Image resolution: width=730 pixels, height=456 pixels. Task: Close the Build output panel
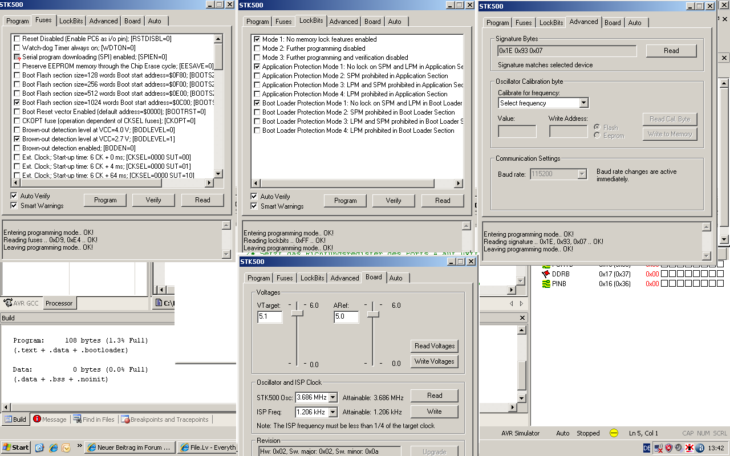point(523,317)
